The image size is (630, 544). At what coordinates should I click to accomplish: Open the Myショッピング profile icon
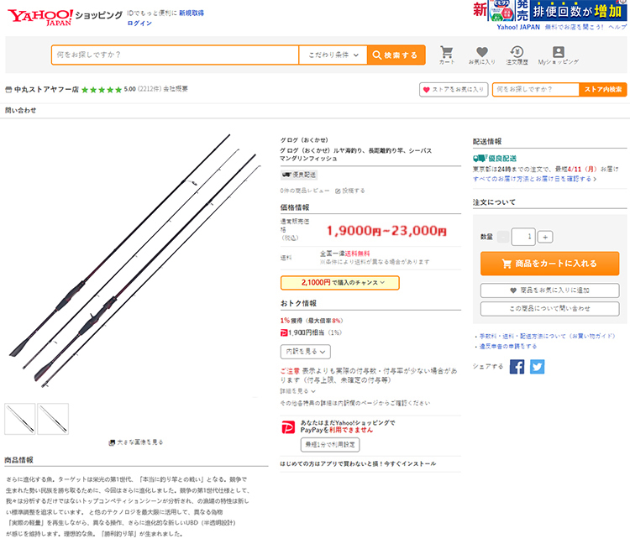(x=558, y=55)
